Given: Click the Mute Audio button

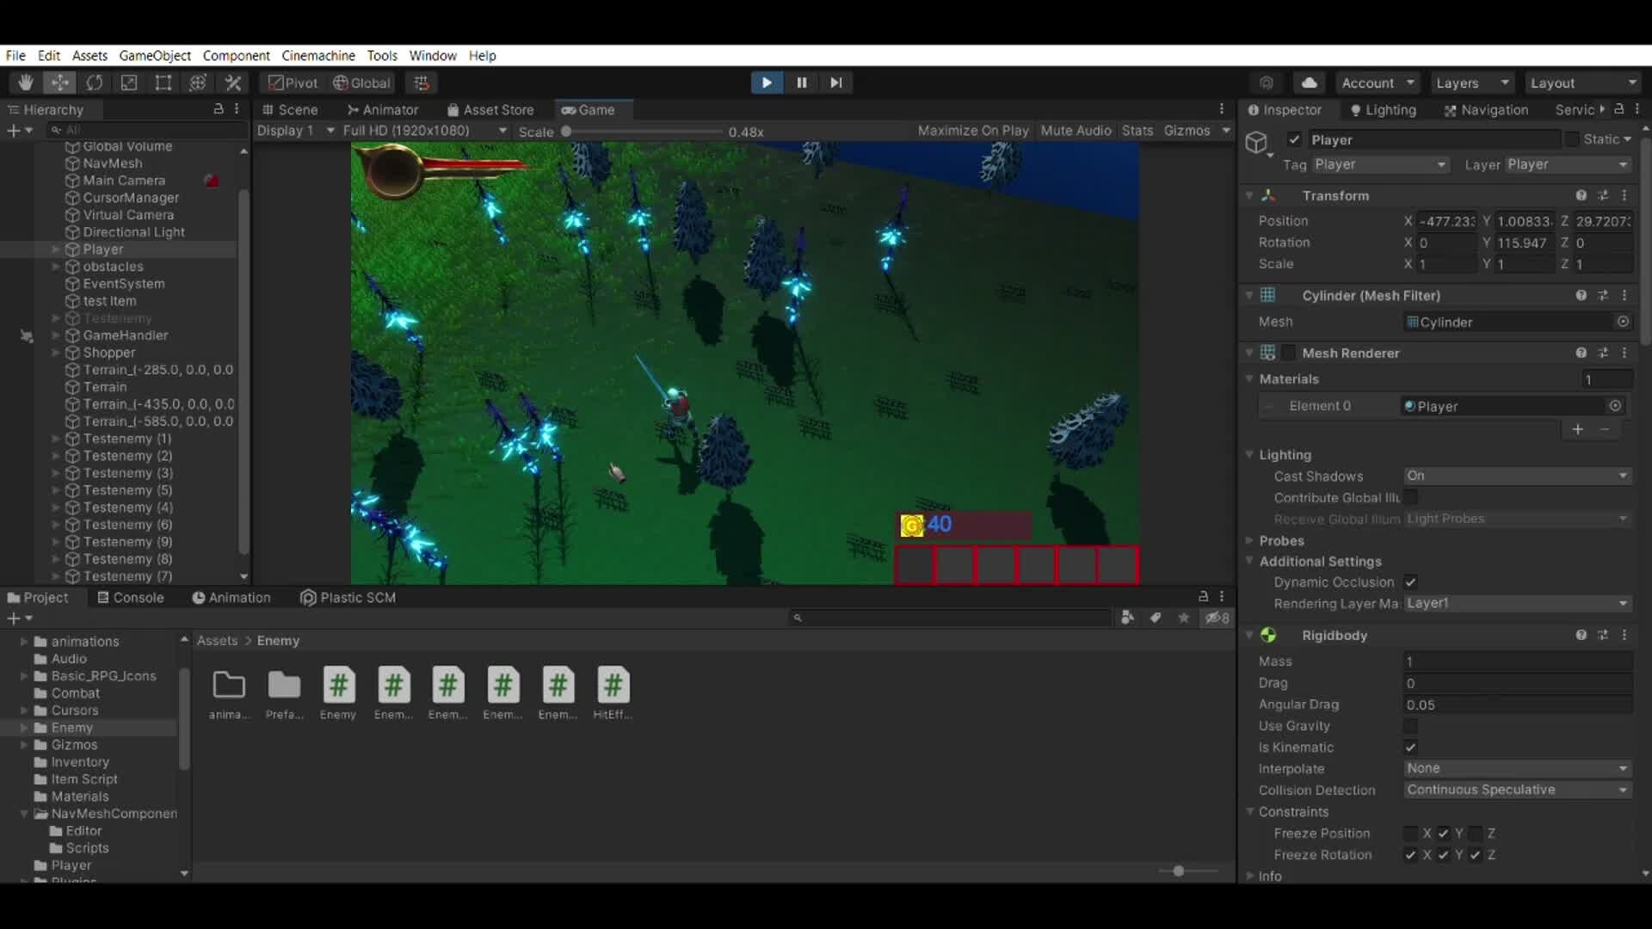Looking at the screenshot, I should pos(1076,131).
